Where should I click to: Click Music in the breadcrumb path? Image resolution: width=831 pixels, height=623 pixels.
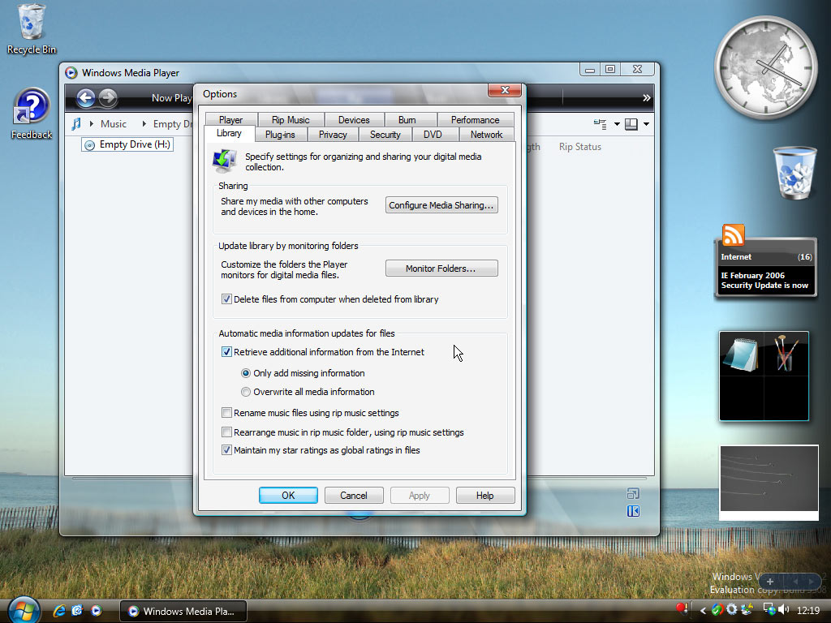coord(114,123)
